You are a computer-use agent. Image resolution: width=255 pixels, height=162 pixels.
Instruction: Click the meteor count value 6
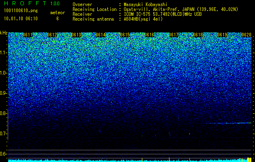[58, 19]
